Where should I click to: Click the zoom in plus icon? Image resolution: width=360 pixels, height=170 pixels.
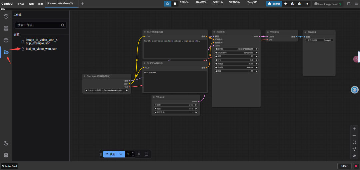pos(354,129)
